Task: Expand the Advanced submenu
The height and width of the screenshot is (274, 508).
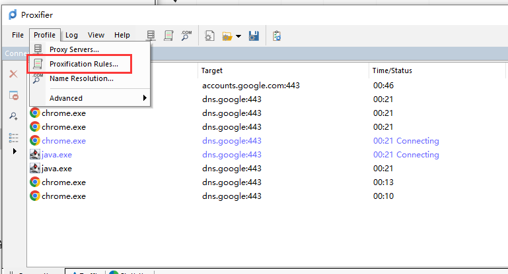Action: point(90,98)
